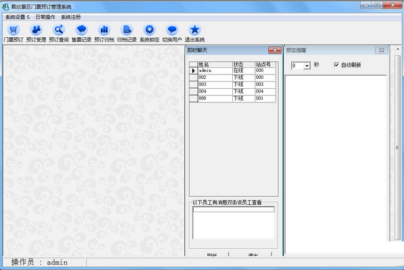Screen dimensions: 404x270
Task: Close the 预定提醒 reminder panel
Action: (x=380, y=50)
